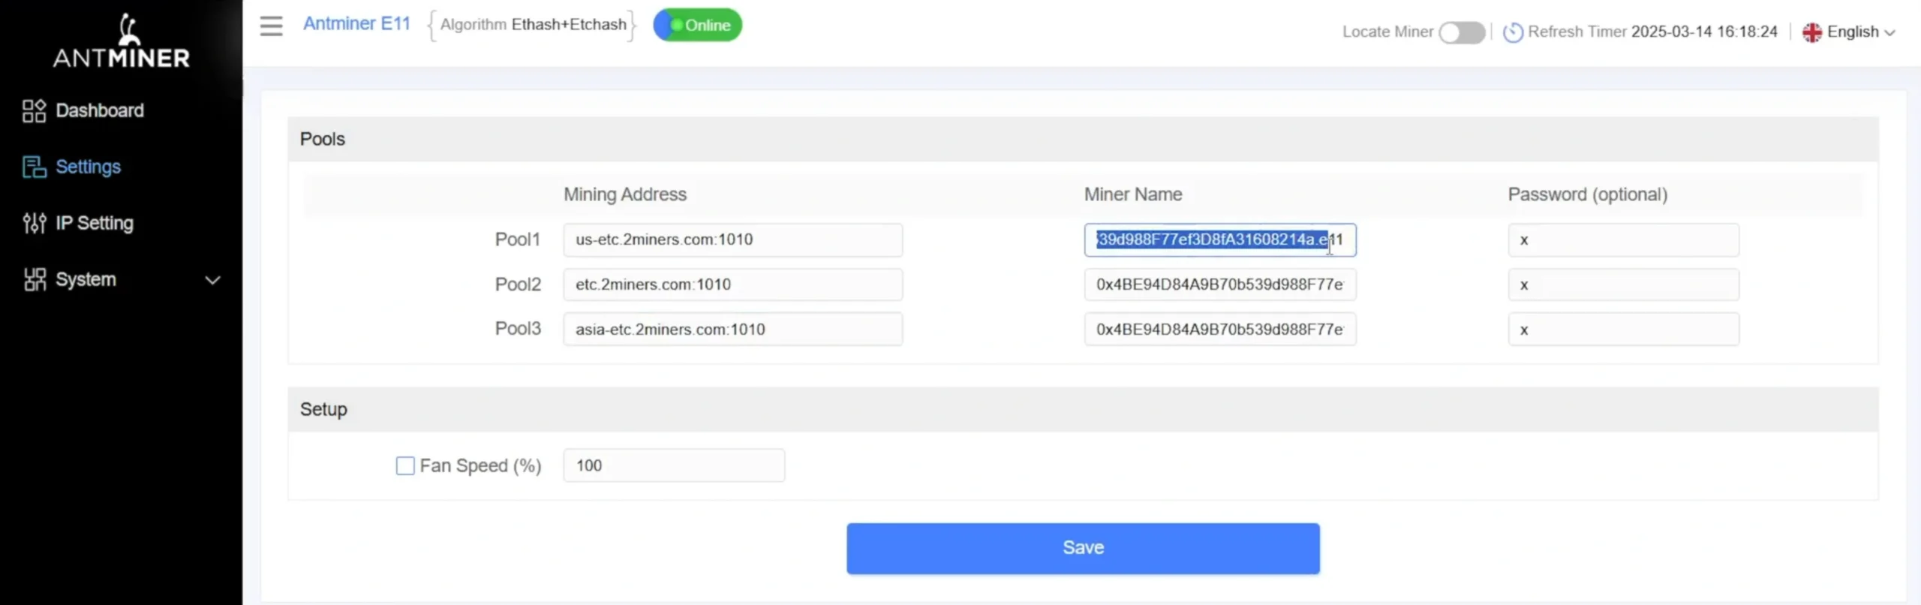Click the Pool3 miner name field
The height and width of the screenshot is (605, 1921).
point(1220,330)
